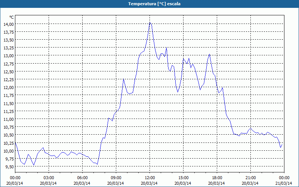Click the 11,25 y-axis label

pos(9,111)
